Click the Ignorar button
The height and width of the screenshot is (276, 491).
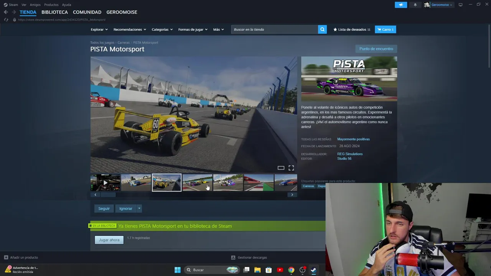point(126,209)
